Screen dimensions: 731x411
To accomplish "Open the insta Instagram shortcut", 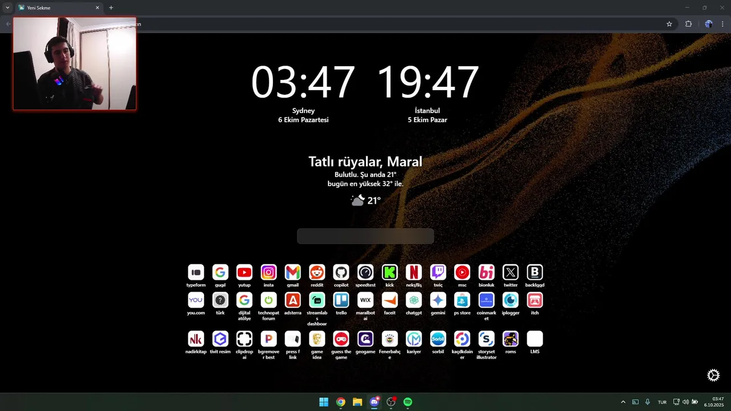I will [x=268, y=272].
